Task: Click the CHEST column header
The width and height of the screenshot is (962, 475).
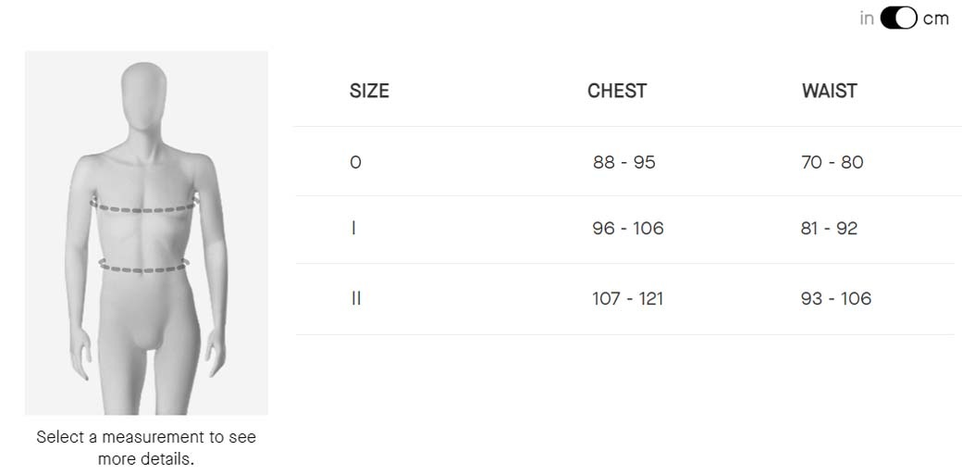Action: (x=617, y=91)
